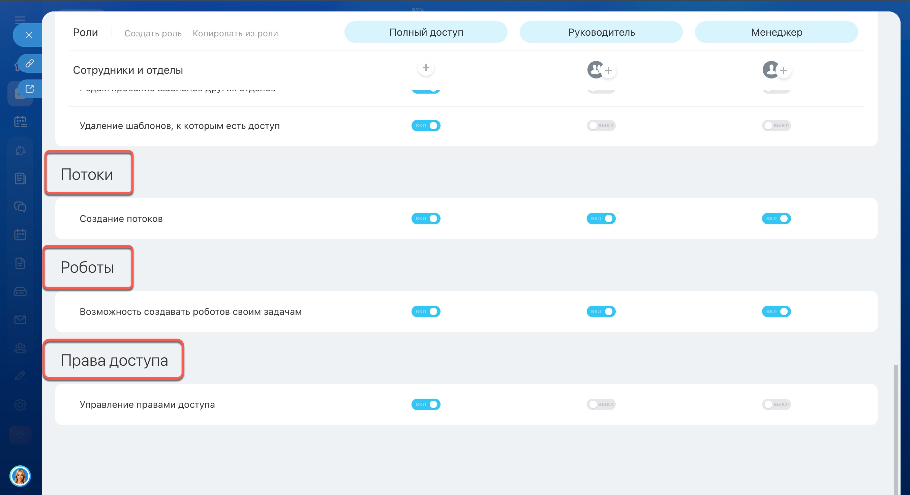Open the employees group sidebar icon
Image resolution: width=910 pixels, height=495 pixels.
21,348
